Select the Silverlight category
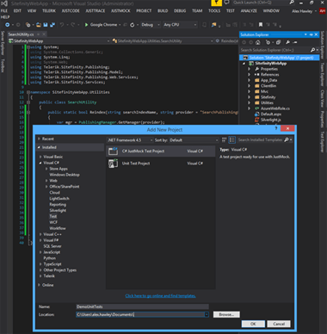The image size is (327, 334). 58,210
